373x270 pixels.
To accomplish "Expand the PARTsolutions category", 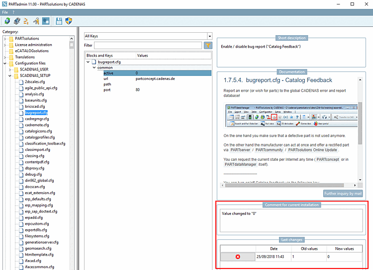I will tap(5, 39).
